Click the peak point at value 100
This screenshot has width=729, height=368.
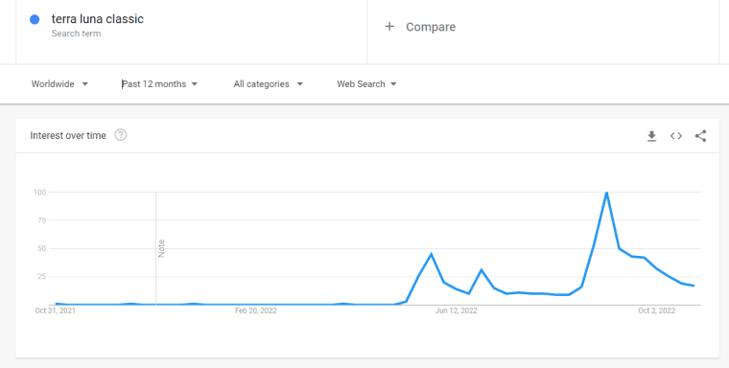606,193
